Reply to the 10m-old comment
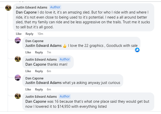The width and height of the screenshot is (161, 114). coord(29,34)
